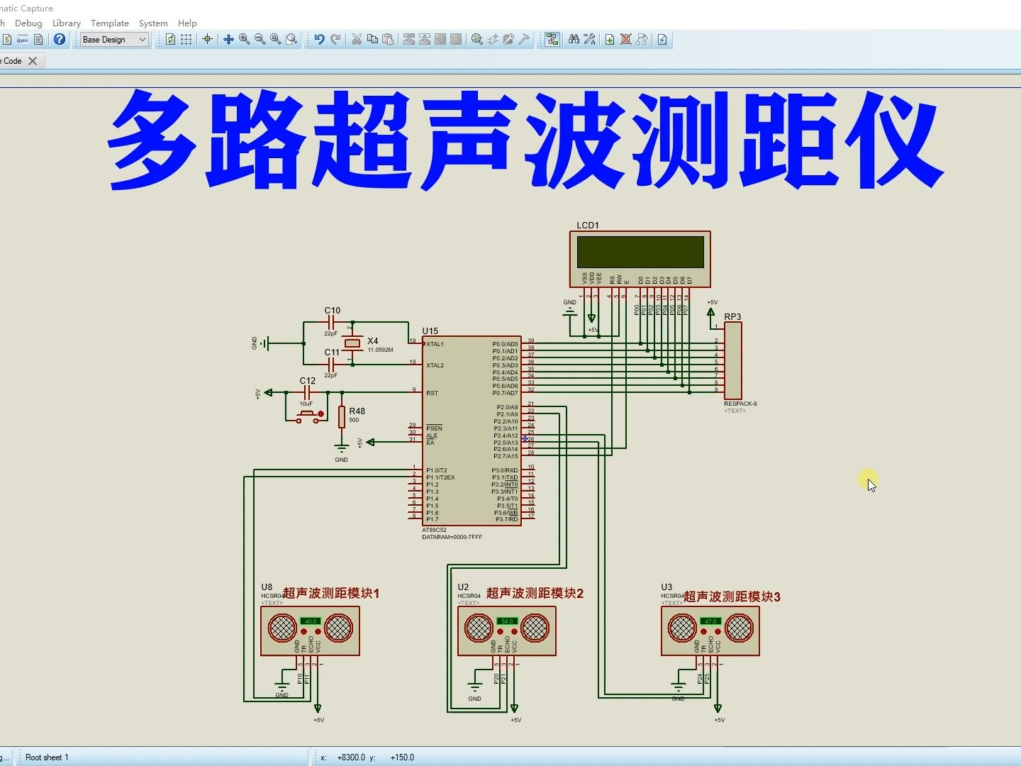Select the X4 crystal oscillator

click(x=353, y=344)
